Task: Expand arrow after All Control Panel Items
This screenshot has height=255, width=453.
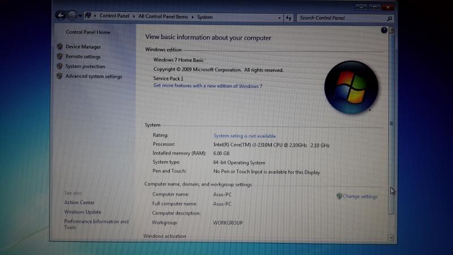Action: tap(193, 17)
